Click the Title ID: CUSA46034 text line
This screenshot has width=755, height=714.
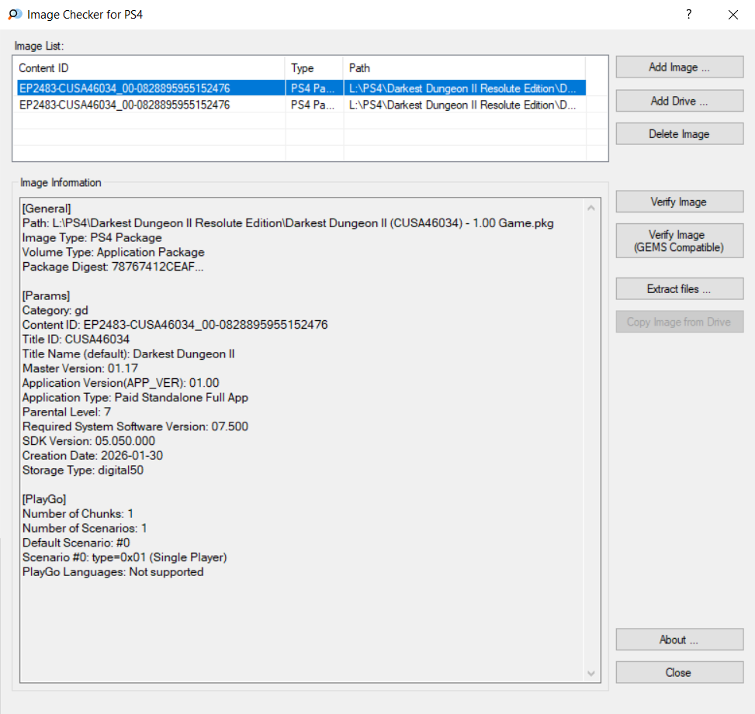pyautogui.click(x=76, y=340)
